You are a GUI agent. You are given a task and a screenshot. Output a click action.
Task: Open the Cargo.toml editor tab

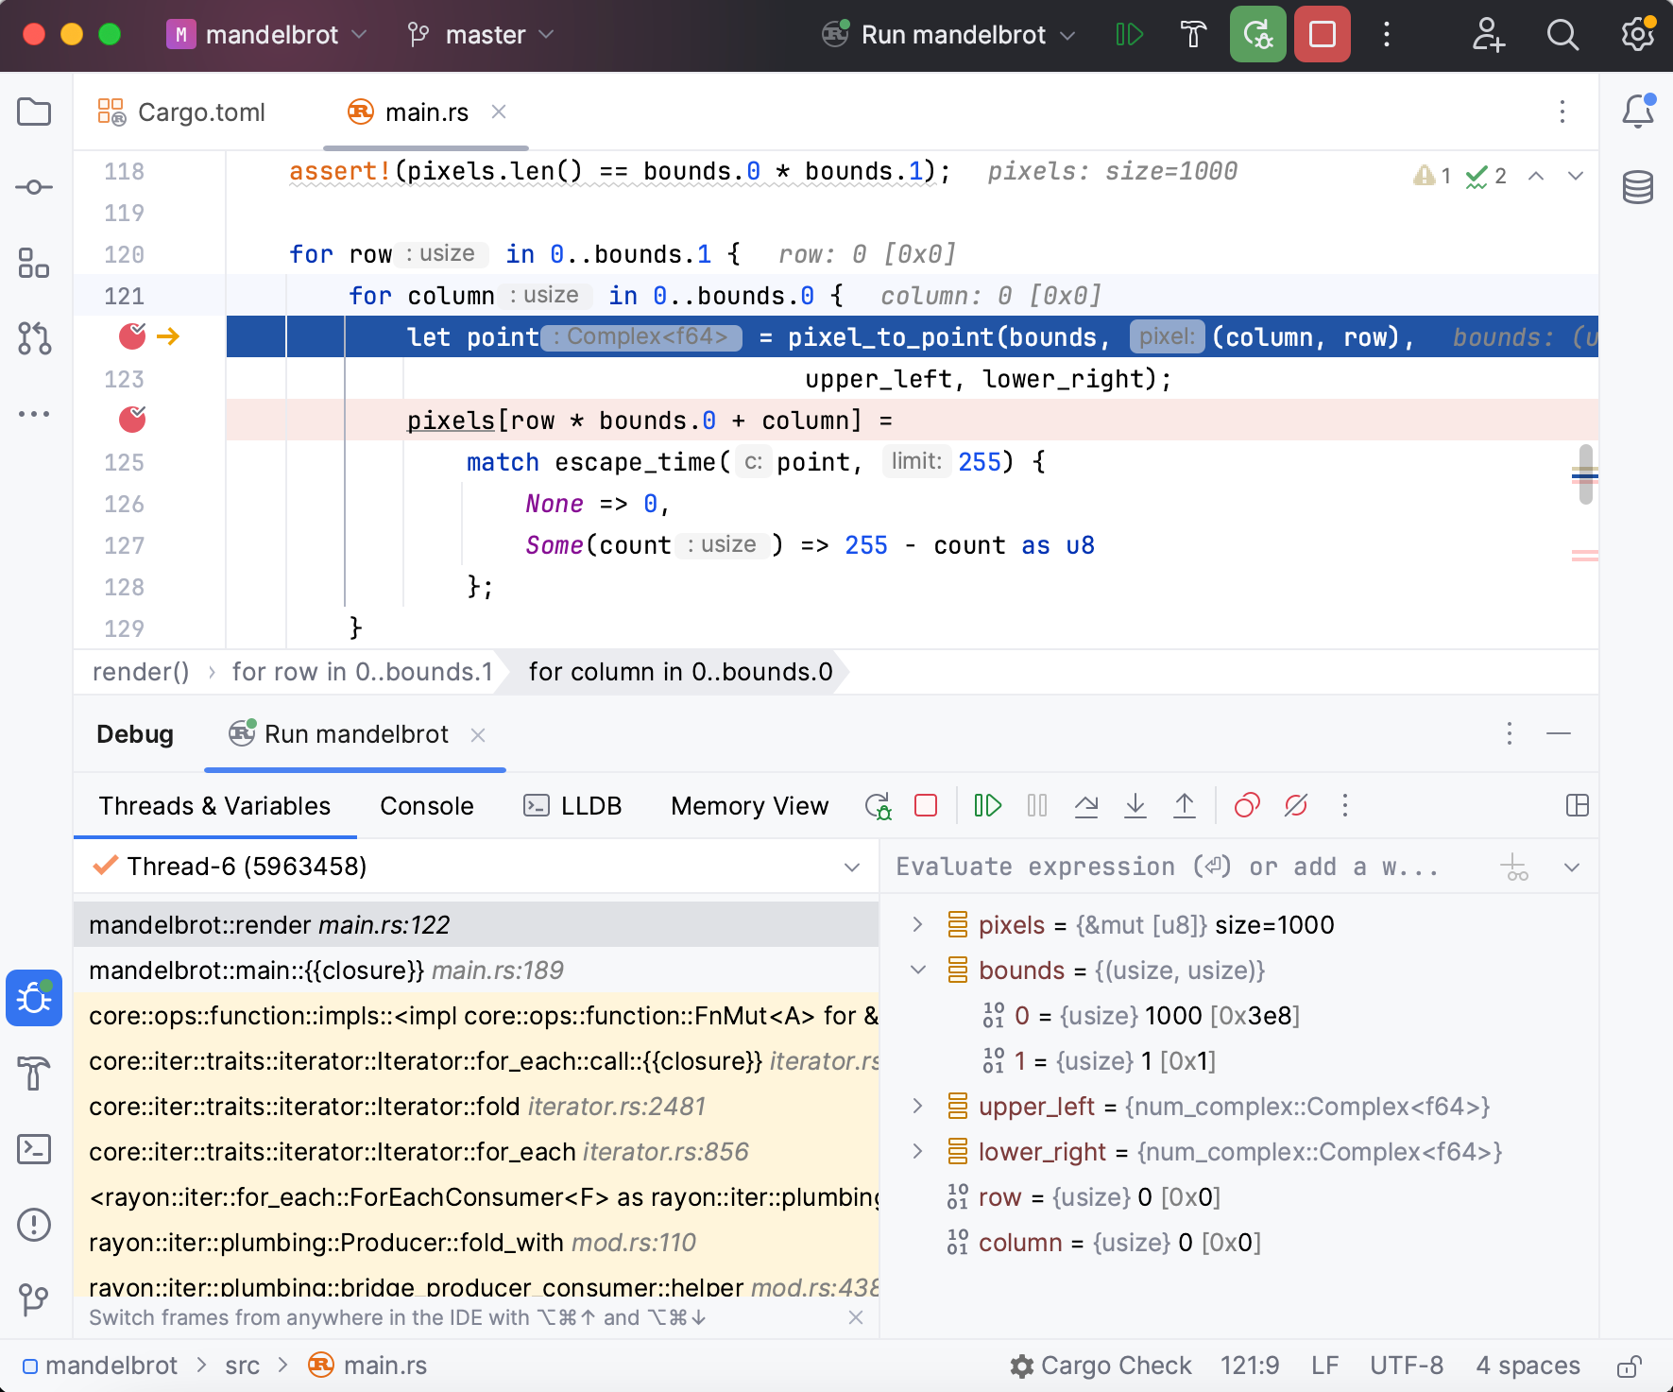point(199,112)
